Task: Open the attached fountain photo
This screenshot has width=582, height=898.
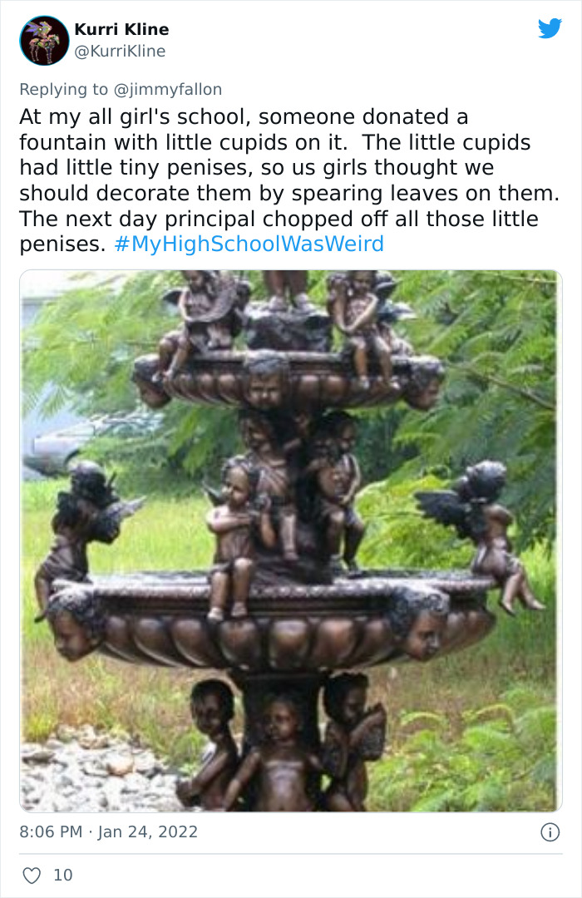Action: tap(291, 540)
